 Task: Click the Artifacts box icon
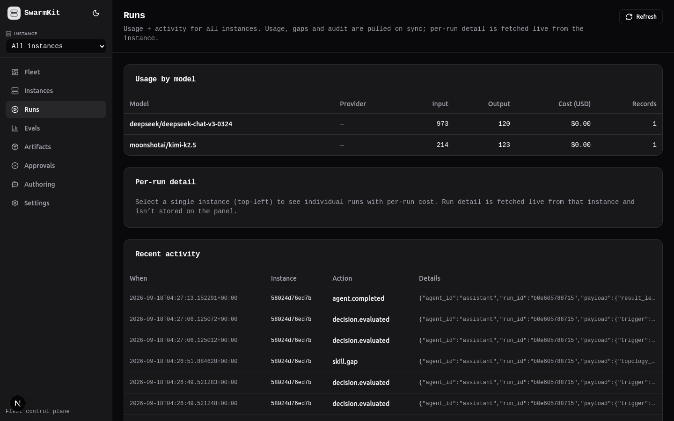[x=15, y=147]
